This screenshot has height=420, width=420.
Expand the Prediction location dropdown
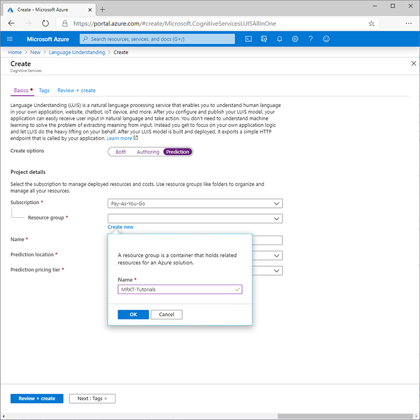point(277,256)
